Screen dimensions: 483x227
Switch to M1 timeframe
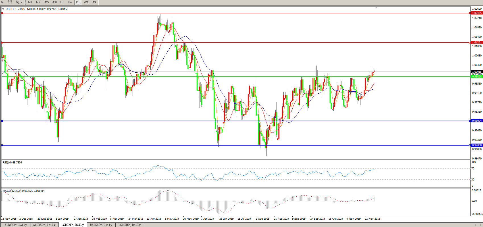tap(30, 2)
